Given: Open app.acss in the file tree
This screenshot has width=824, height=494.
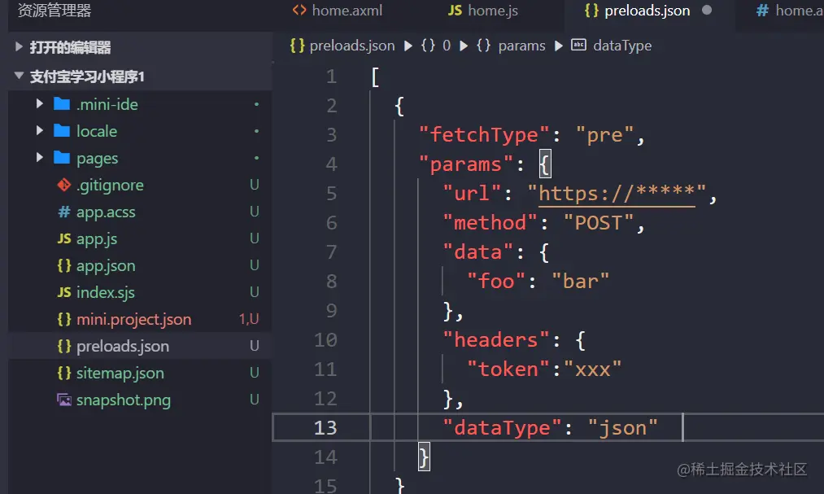Looking at the screenshot, I should (106, 212).
